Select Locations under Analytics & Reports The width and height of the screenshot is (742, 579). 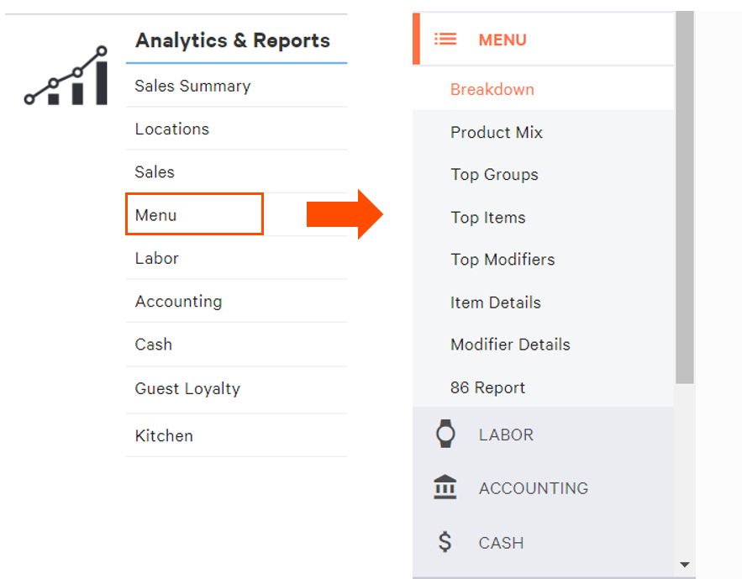[x=171, y=129]
